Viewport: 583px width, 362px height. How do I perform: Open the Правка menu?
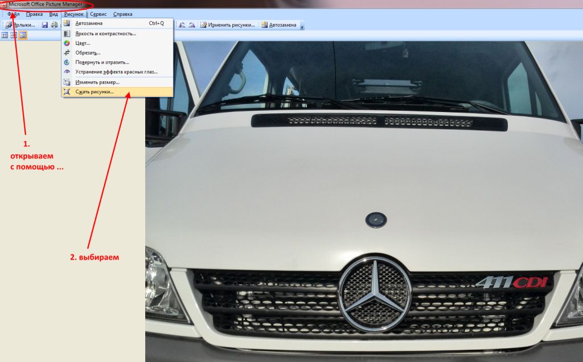click(x=34, y=14)
